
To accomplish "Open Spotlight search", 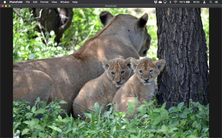I will 211,2.
